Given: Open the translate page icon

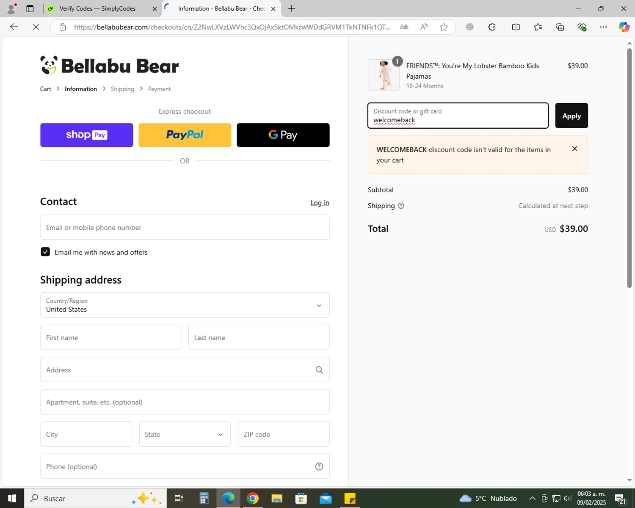Looking at the screenshot, I should pyautogui.click(x=404, y=27).
